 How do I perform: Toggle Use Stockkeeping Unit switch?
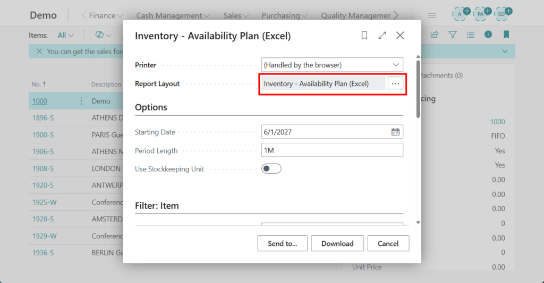click(271, 169)
